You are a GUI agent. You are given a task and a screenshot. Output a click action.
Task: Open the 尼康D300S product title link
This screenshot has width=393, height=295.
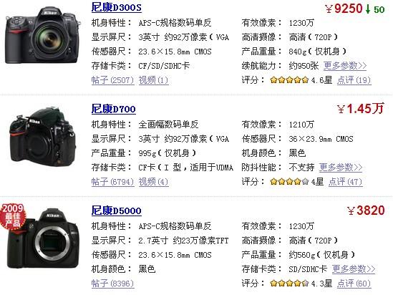tap(116, 7)
